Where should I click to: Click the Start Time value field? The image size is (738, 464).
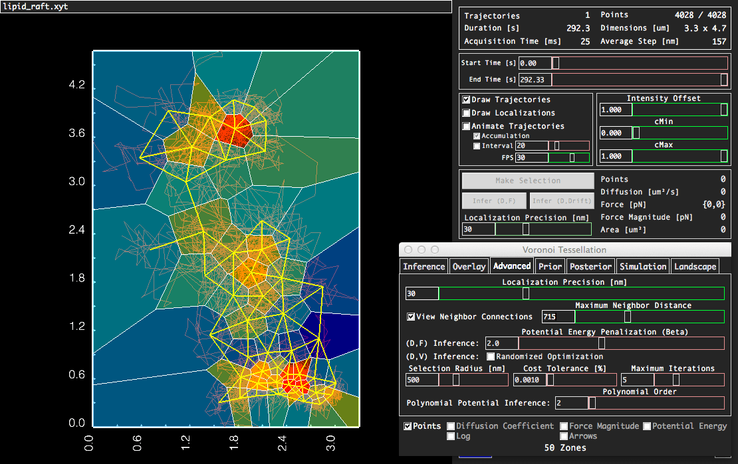tap(535, 63)
